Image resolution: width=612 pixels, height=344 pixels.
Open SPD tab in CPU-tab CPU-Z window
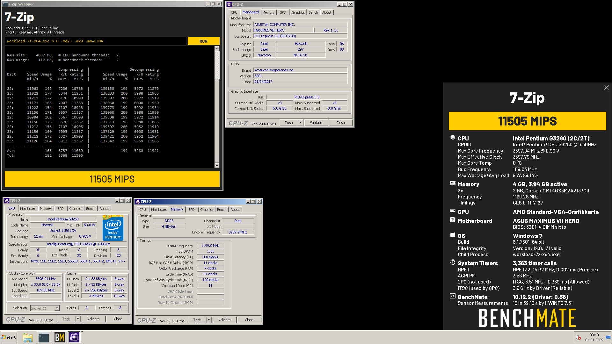tap(61, 209)
